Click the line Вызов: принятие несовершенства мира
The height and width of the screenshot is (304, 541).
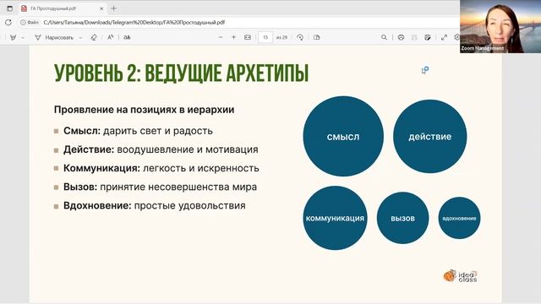tap(160, 187)
